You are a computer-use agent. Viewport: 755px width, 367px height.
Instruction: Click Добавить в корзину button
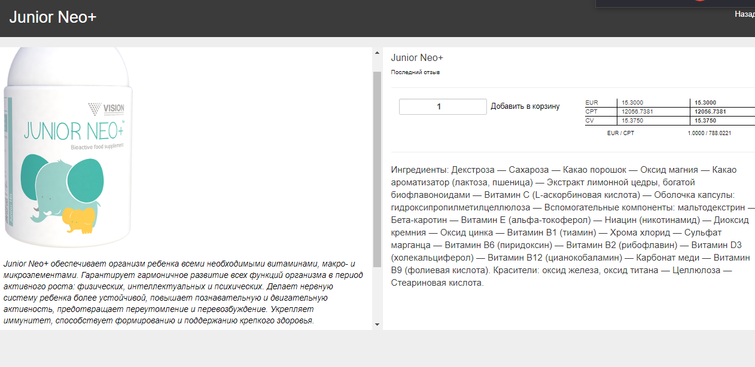tap(525, 106)
